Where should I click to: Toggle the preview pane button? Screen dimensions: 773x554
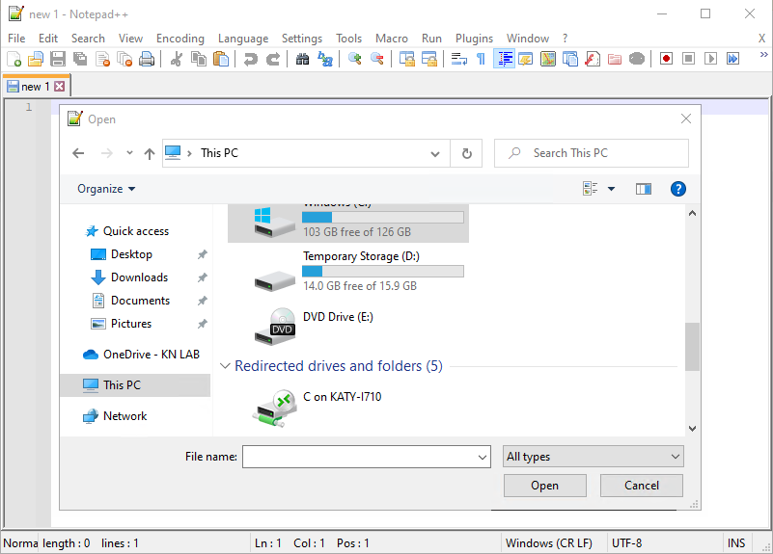tap(643, 189)
